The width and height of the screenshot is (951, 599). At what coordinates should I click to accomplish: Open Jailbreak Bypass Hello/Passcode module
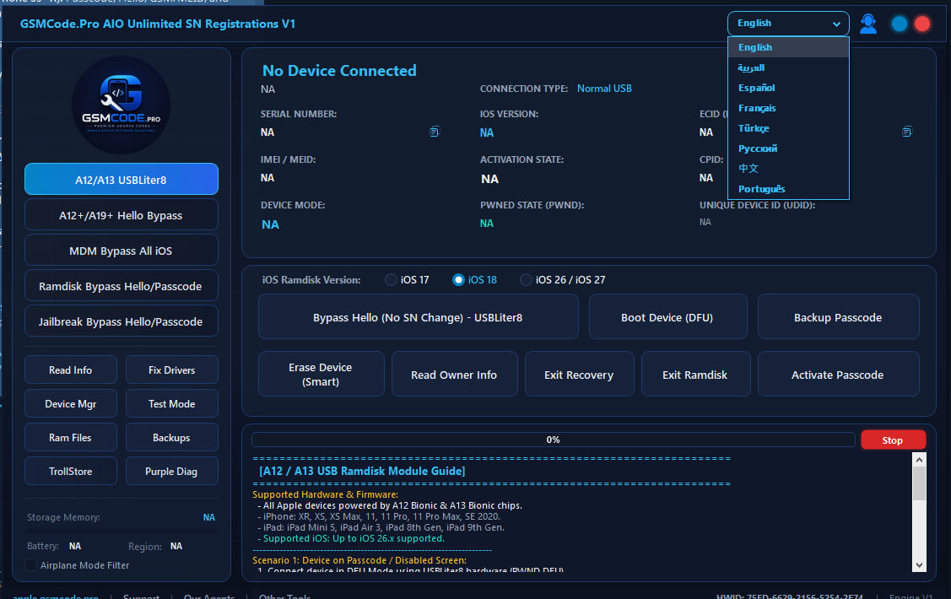(122, 321)
